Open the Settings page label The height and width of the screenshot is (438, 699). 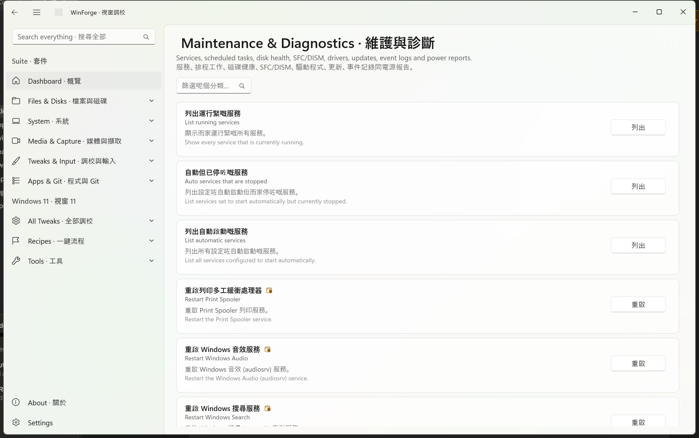coord(40,423)
